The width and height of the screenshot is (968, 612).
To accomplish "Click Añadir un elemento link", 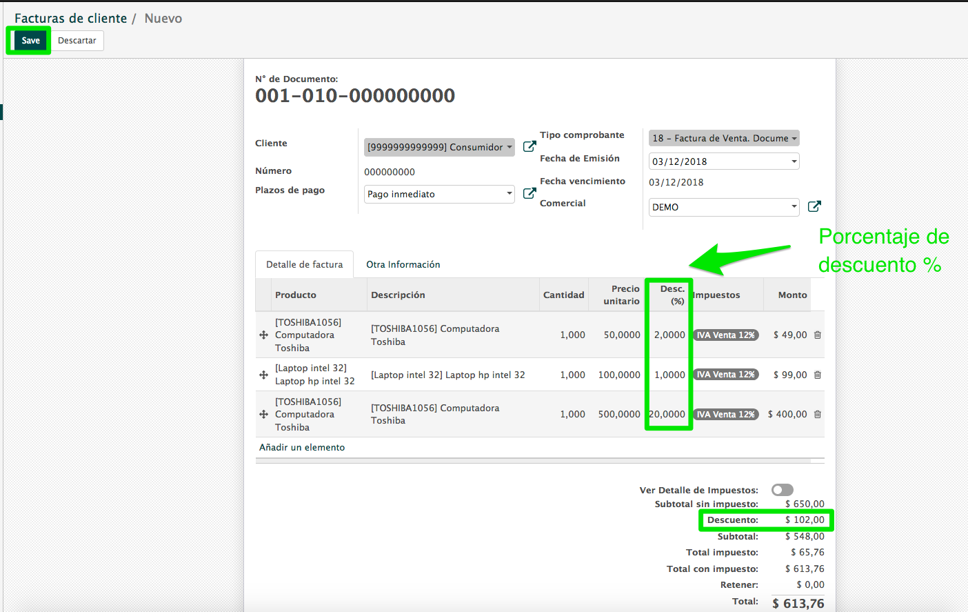I will coord(302,447).
